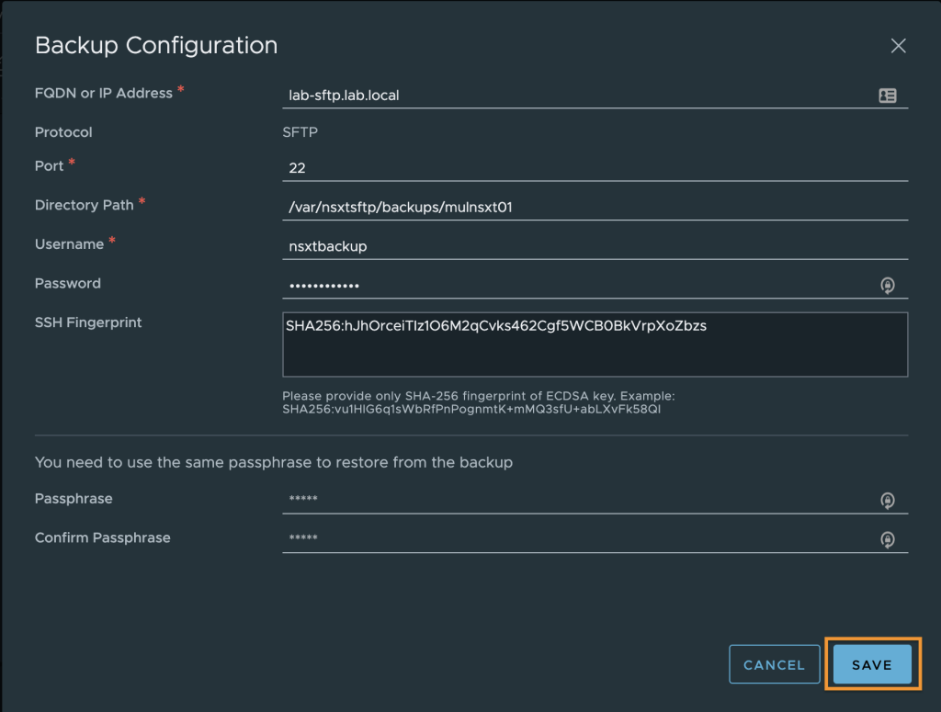Save the backup configuration
The height and width of the screenshot is (712, 941).
click(x=872, y=664)
